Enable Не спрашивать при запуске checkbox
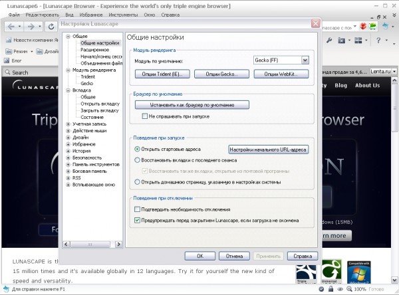399x295 pixels. click(x=144, y=116)
